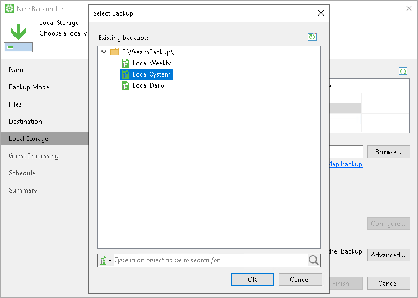The height and width of the screenshot is (298, 418).
Task: Go to the Files wizard step
Action: 15,104
